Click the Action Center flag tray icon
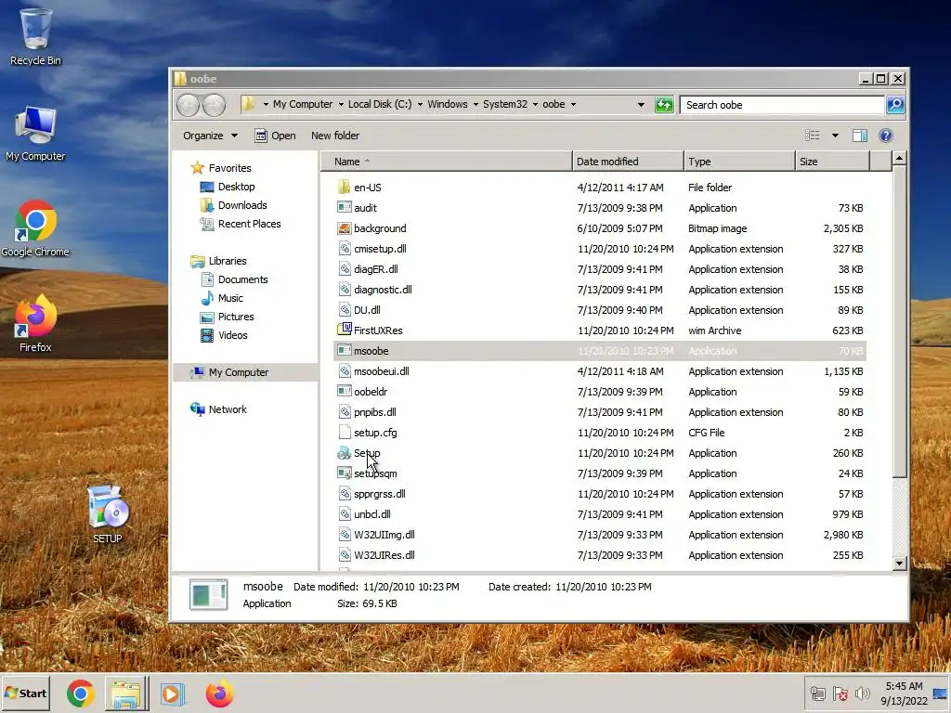951x713 pixels. [x=840, y=693]
